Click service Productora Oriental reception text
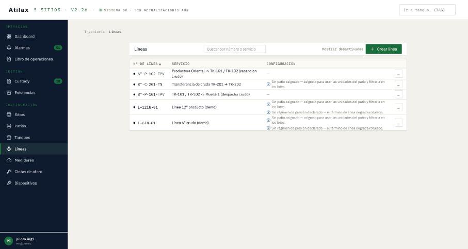This screenshot has width=468, height=249. (214, 74)
